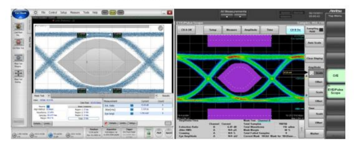Open the Mask Test panel dropdown

(49, 96)
